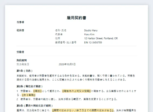Viewport: 153px width, 112px height.
Task: Click the paragraph starting 本契約は、使用者が労働者を
Action: pyautogui.click(x=76, y=78)
